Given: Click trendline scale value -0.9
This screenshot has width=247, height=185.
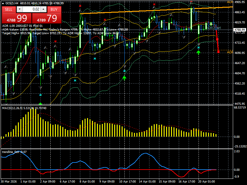Looking at the screenshot, I should (237, 176).
